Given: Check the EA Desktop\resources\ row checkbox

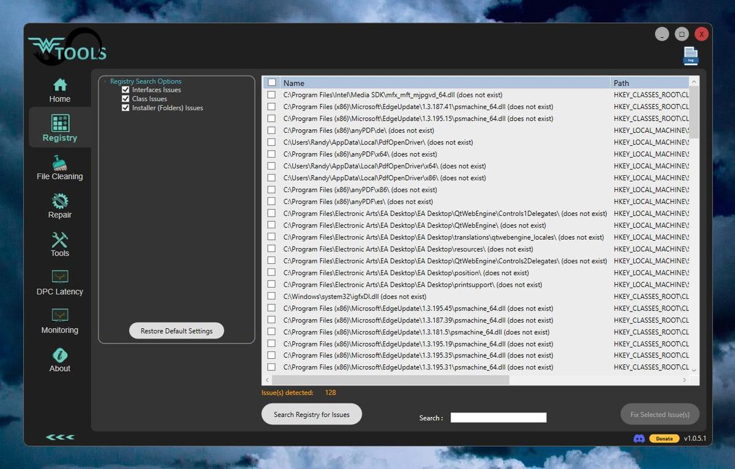Looking at the screenshot, I should click(271, 249).
